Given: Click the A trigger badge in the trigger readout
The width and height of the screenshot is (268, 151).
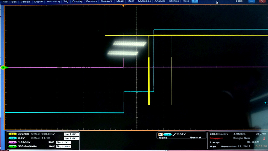Looking at the screenshot, I should (160, 135).
